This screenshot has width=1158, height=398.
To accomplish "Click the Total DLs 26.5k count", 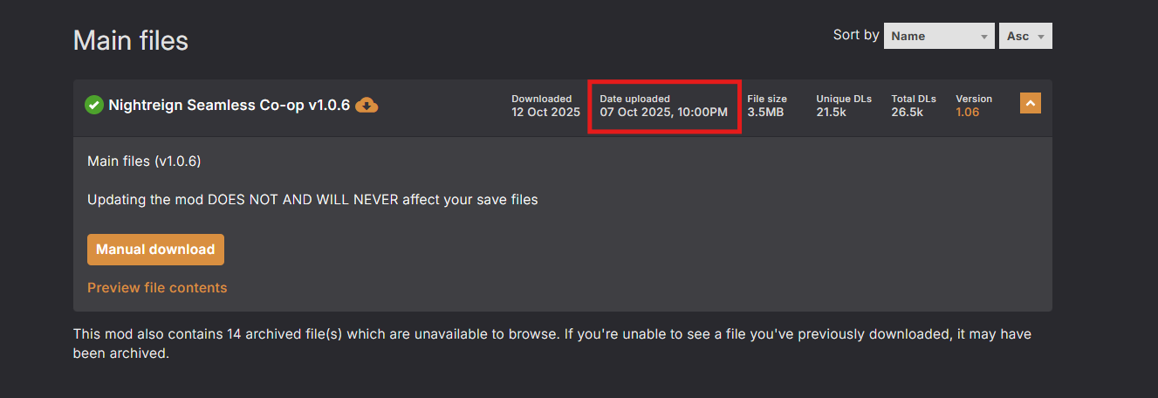I will (907, 113).
